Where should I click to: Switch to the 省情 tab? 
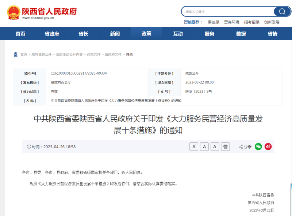pyautogui.click(x=272, y=34)
